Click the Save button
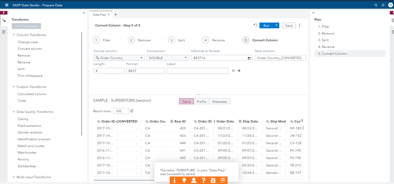394x184 pixels. (x=289, y=26)
